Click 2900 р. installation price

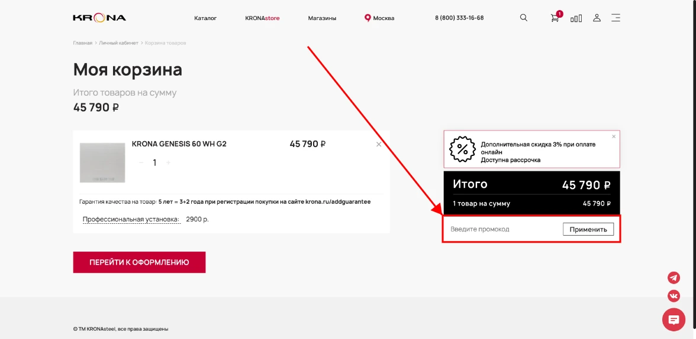[197, 219]
